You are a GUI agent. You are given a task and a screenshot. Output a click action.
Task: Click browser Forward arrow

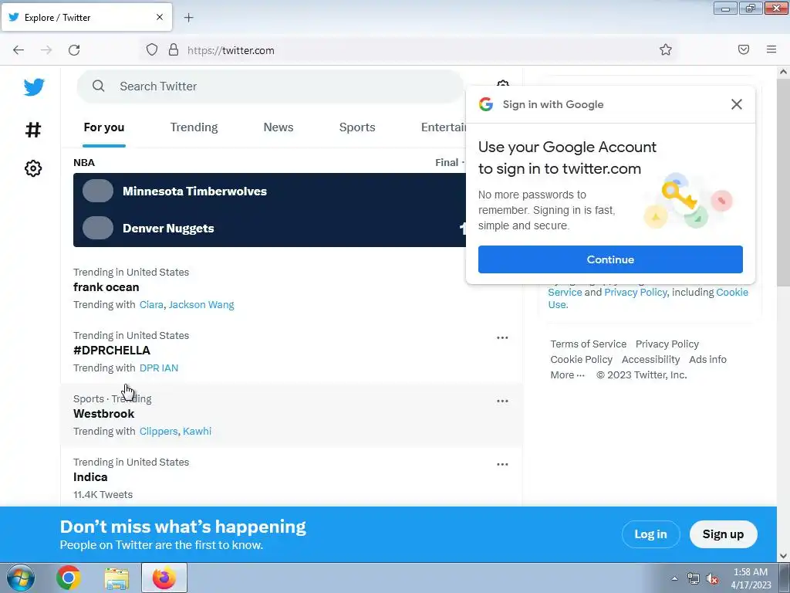pos(46,50)
